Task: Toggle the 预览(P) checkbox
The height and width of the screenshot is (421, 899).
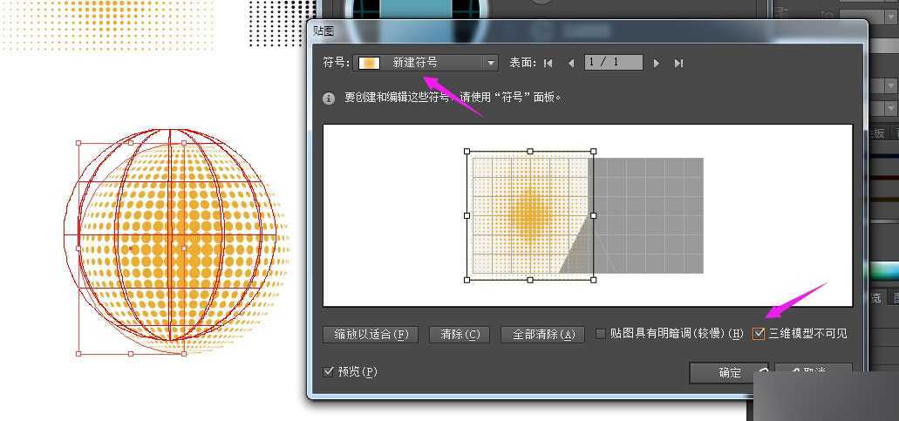Action: 329,371
